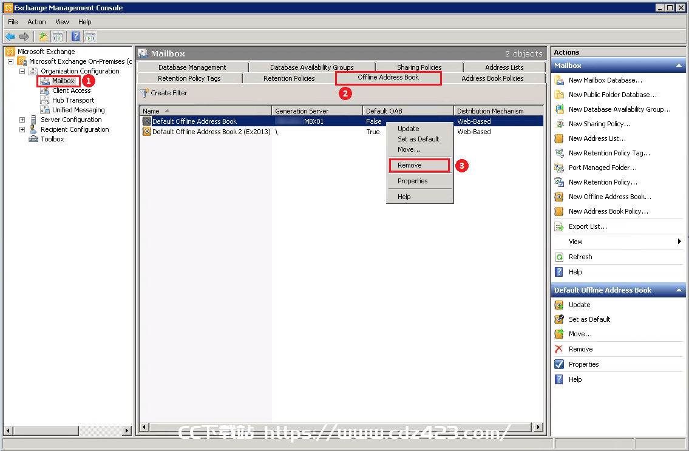Click the result list horizontal scrollbar track
The height and width of the screenshot is (451, 689).
(341, 427)
